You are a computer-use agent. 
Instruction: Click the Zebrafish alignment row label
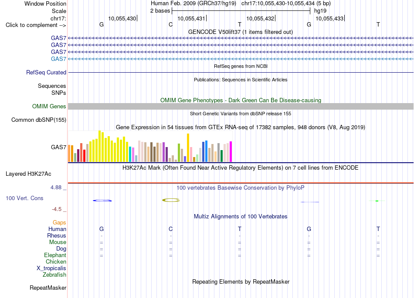pyautogui.click(x=54, y=275)
